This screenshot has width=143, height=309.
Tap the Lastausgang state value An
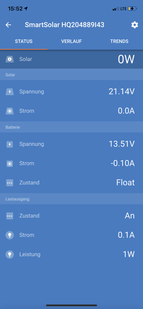click(x=130, y=215)
